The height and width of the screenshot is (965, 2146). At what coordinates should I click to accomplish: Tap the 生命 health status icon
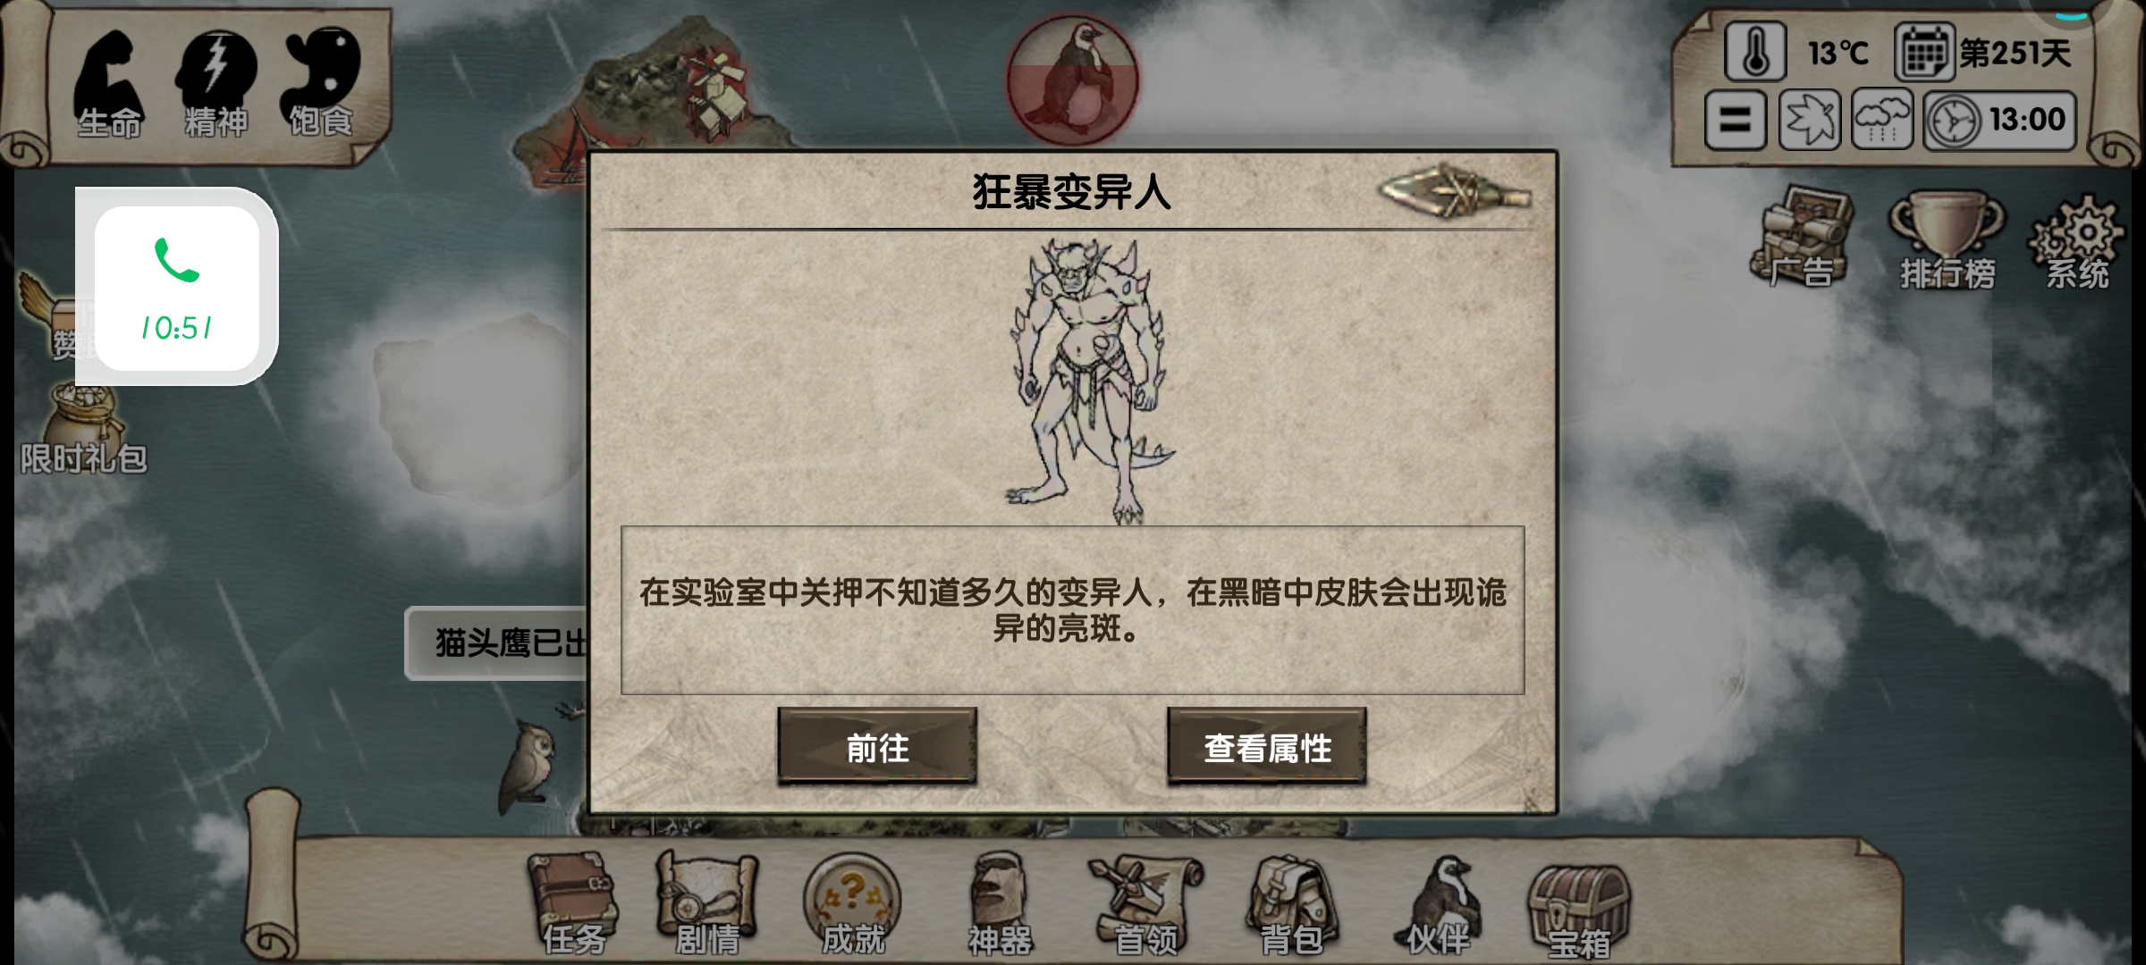[x=108, y=85]
